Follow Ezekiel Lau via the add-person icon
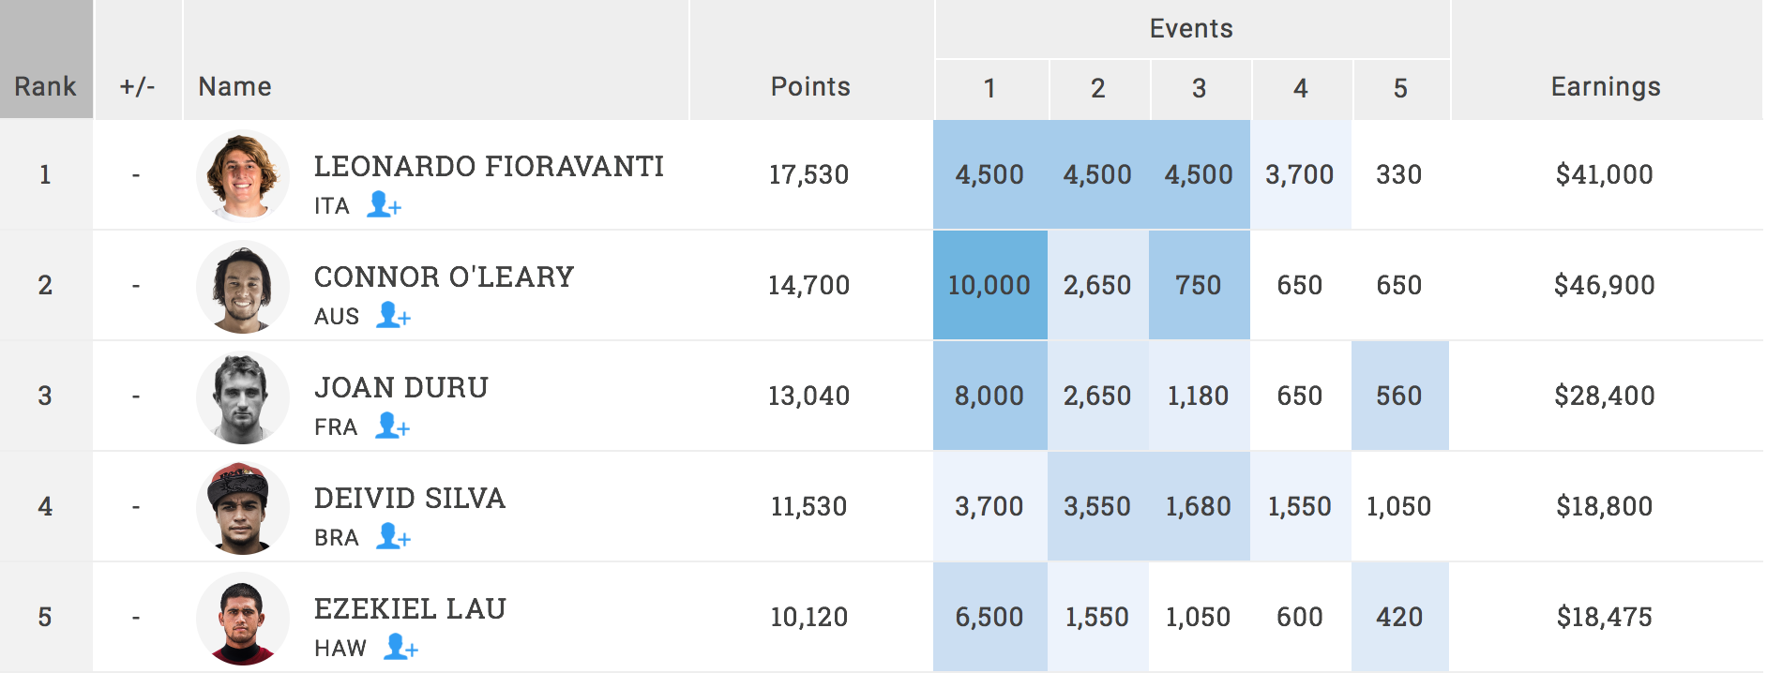 tap(400, 647)
